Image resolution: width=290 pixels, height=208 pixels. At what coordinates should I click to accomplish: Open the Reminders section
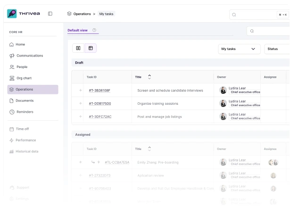coord(25,112)
